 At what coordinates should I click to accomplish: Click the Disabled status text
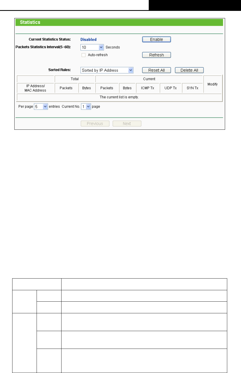pyautogui.click(x=89, y=40)
